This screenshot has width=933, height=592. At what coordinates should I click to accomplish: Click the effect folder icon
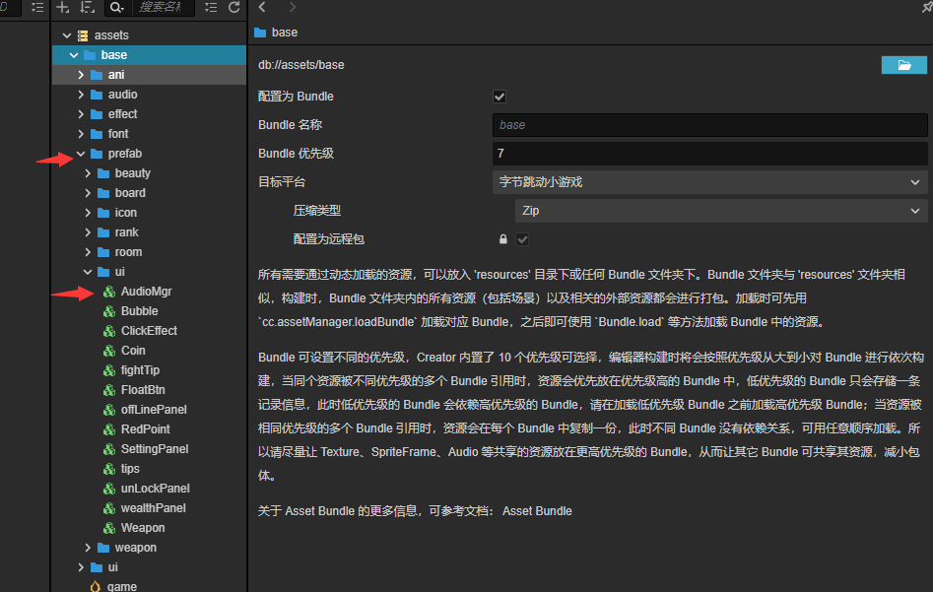pos(97,114)
